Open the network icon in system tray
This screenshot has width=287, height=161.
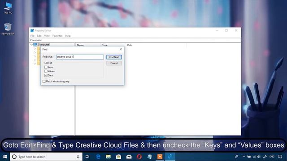254,157
